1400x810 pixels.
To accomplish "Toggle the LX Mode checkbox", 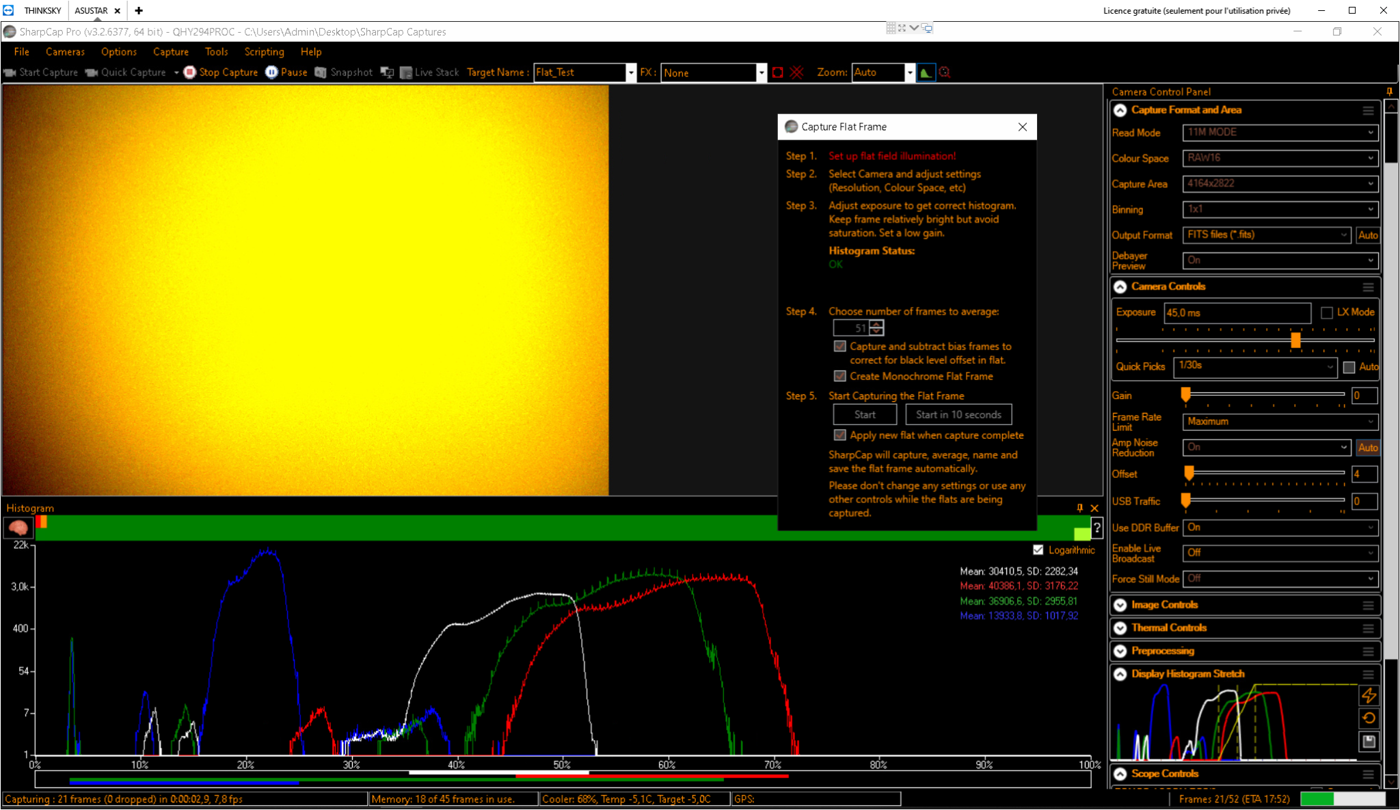I will [1327, 312].
